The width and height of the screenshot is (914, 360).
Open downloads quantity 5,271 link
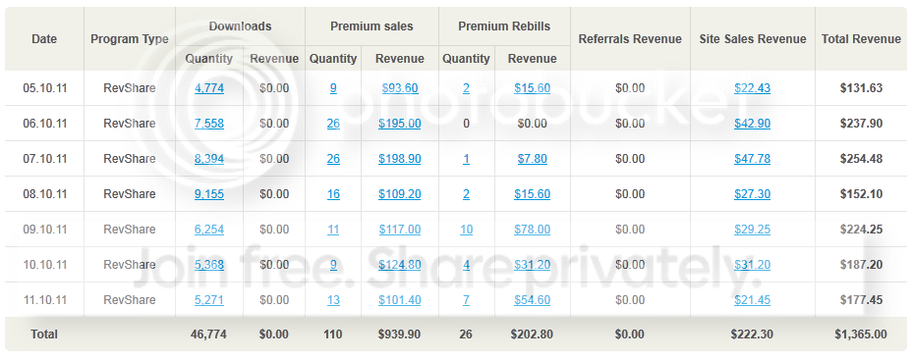tap(209, 300)
